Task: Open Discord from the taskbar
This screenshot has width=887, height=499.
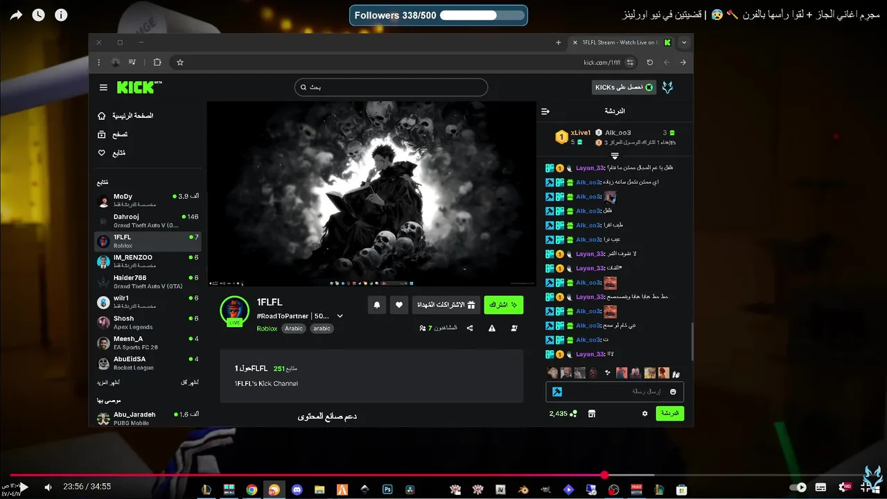Action: tap(297, 489)
